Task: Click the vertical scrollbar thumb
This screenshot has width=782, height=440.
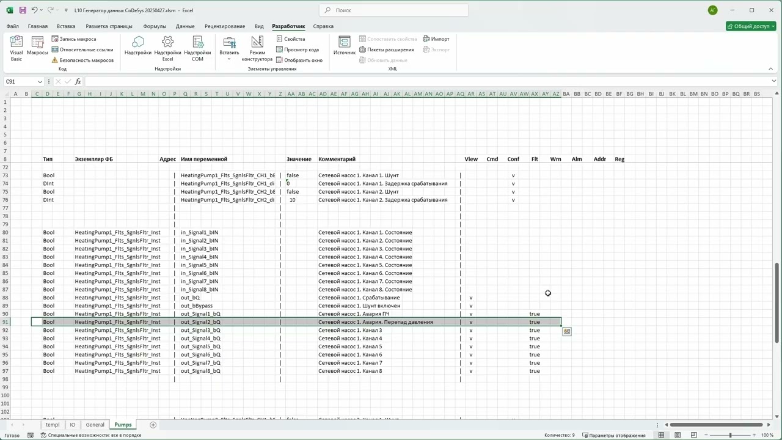Action: [x=777, y=302]
